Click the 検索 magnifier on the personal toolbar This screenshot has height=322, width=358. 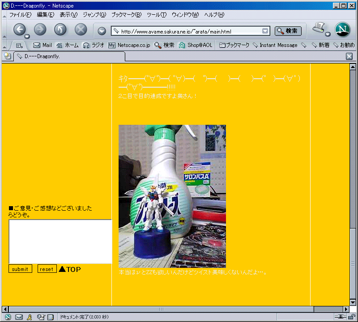[x=164, y=45]
